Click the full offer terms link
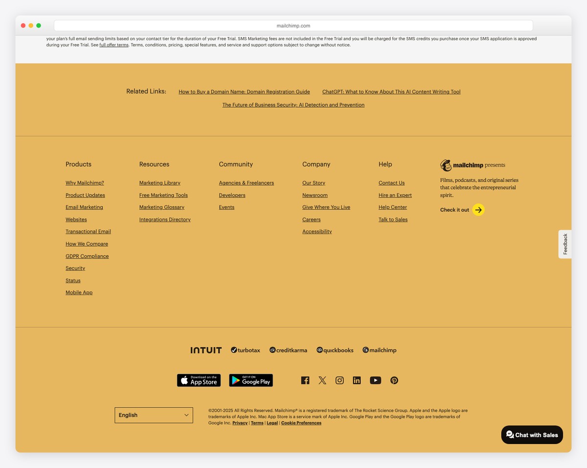Viewport: 587px width, 468px height. point(113,45)
